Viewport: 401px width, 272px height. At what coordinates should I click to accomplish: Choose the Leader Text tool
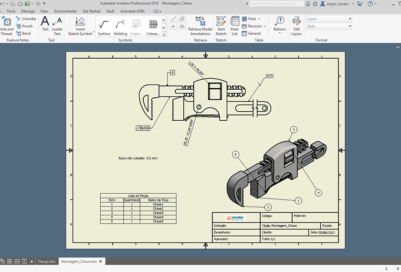click(57, 26)
